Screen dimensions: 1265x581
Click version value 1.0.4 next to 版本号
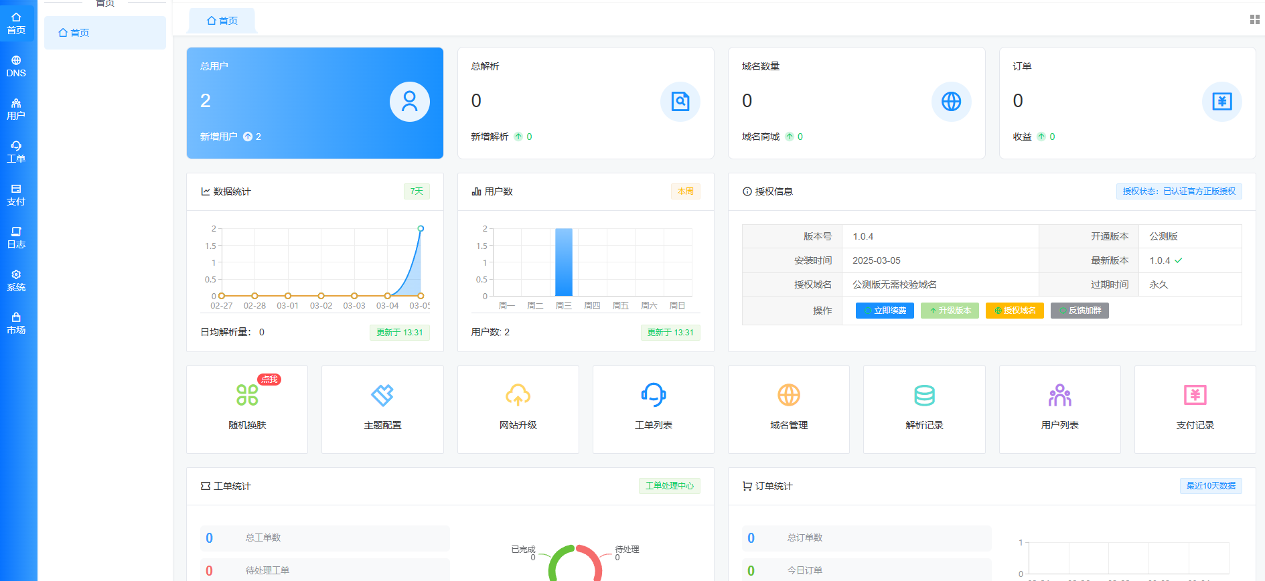[863, 236]
